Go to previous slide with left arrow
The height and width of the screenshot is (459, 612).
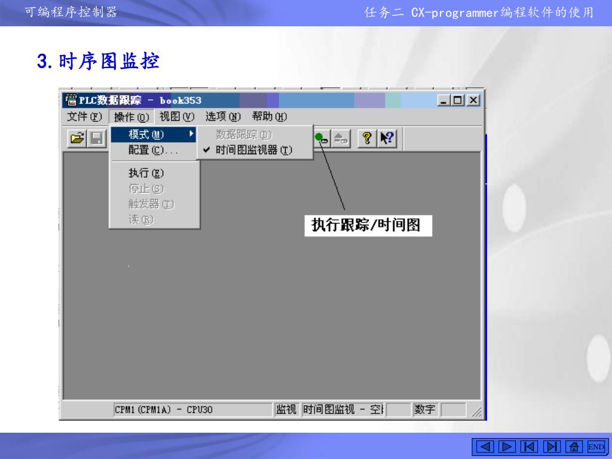[484, 446]
